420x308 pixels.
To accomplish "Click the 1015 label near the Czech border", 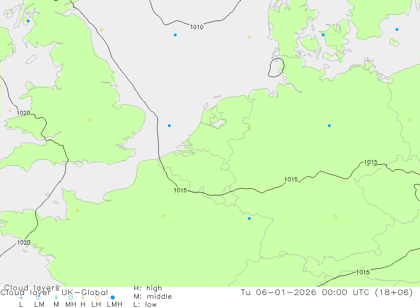I will click(x=371, y=162).
